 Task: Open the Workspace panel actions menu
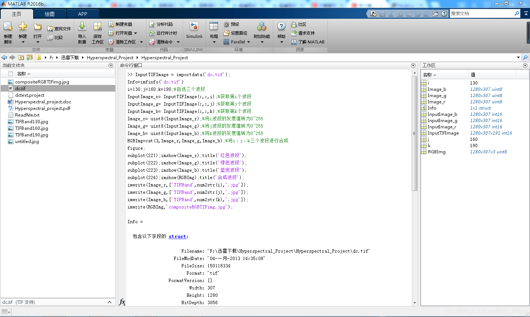click(x=525, y=65)
